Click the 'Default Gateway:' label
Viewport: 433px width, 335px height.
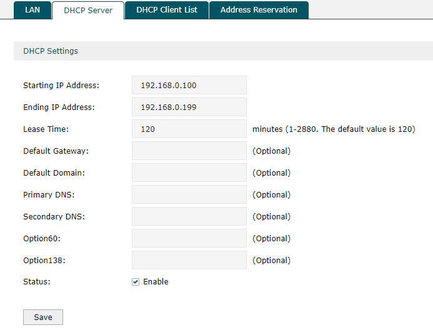pos(56,151)
